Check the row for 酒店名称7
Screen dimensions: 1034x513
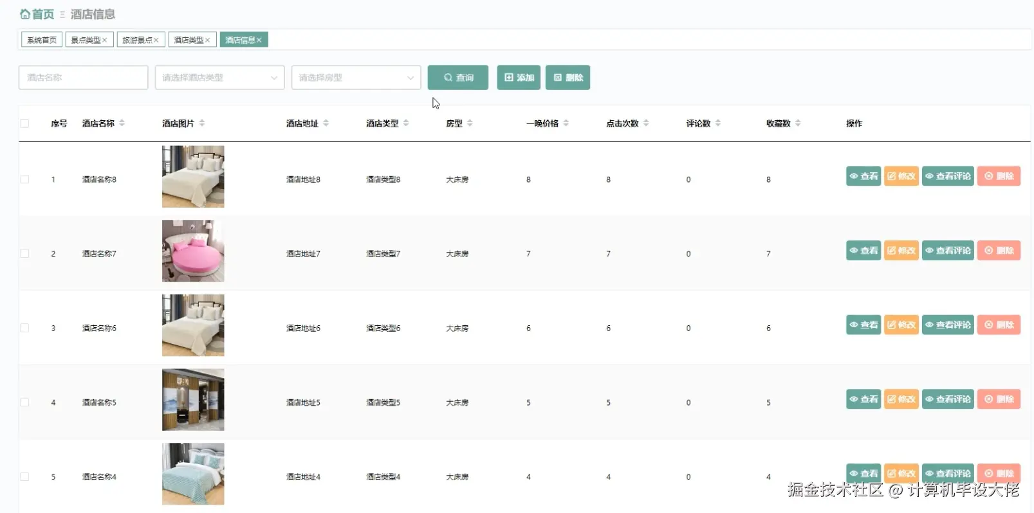(x=24, y=253)
